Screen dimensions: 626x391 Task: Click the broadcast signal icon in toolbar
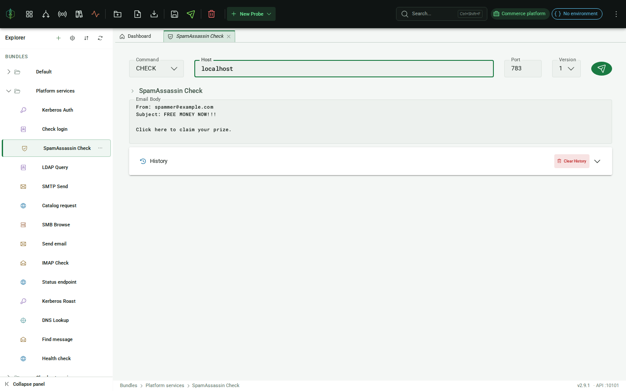click(62, 14)
